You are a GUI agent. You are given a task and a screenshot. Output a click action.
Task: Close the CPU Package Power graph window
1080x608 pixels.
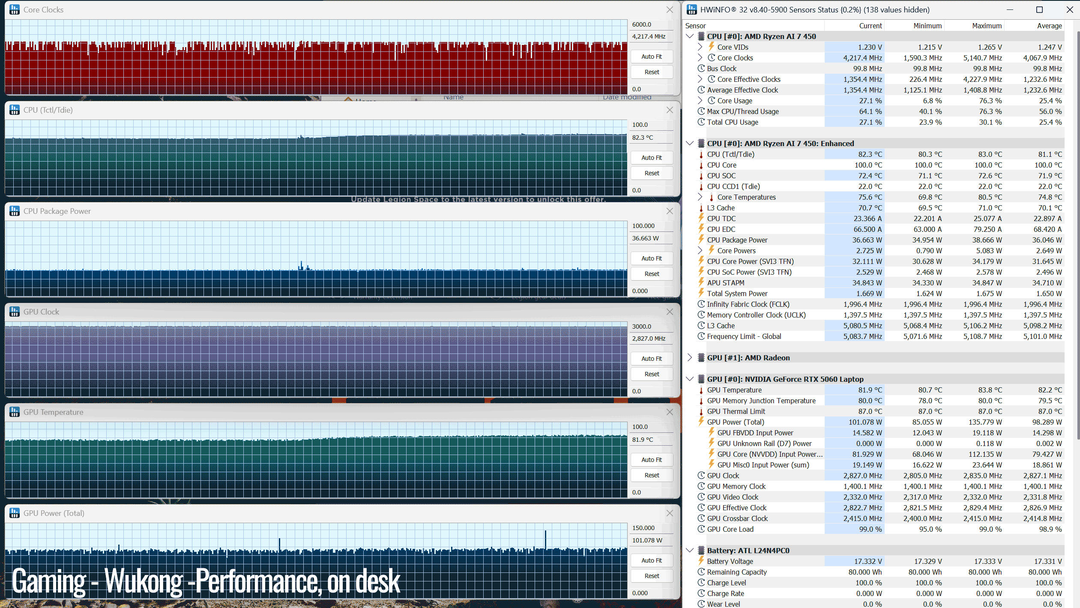(x=670, y=211)
